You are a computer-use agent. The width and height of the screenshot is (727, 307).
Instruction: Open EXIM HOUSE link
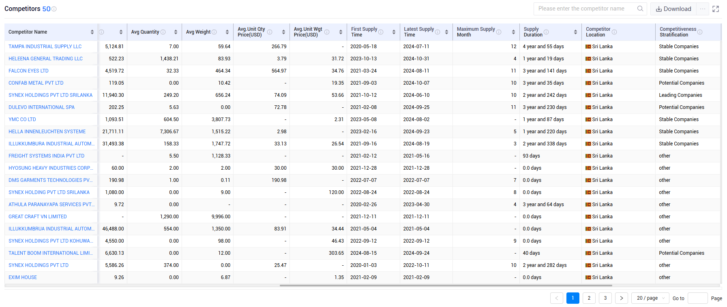click(x=23, y=277)
